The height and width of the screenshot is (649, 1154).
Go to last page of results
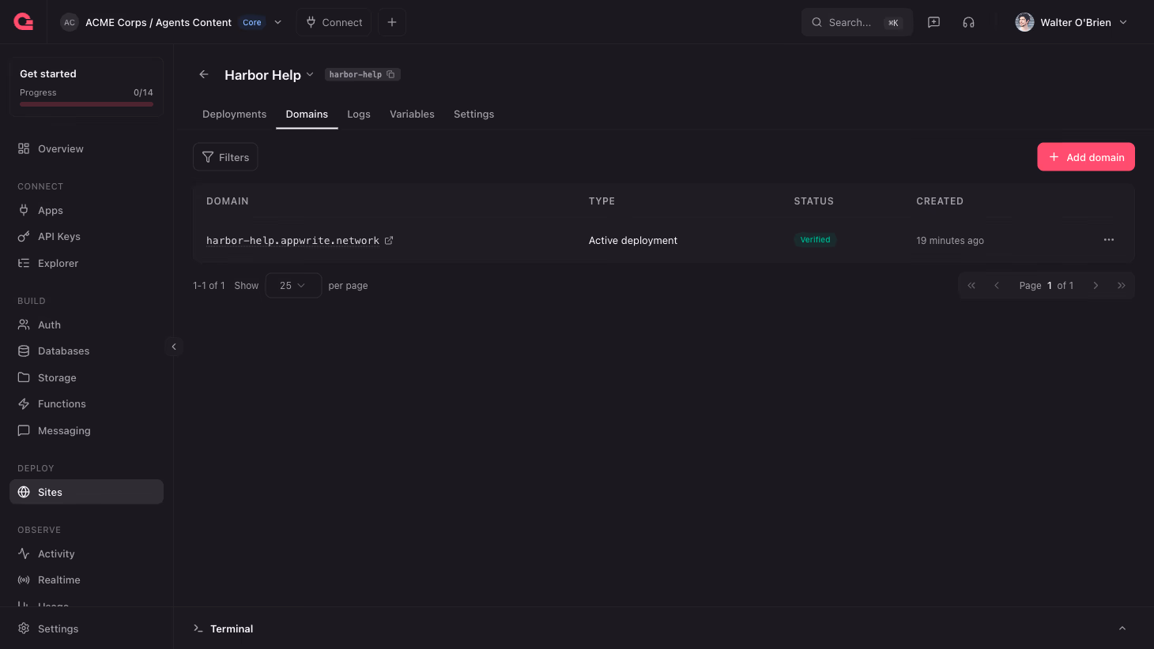(1121, 286)
